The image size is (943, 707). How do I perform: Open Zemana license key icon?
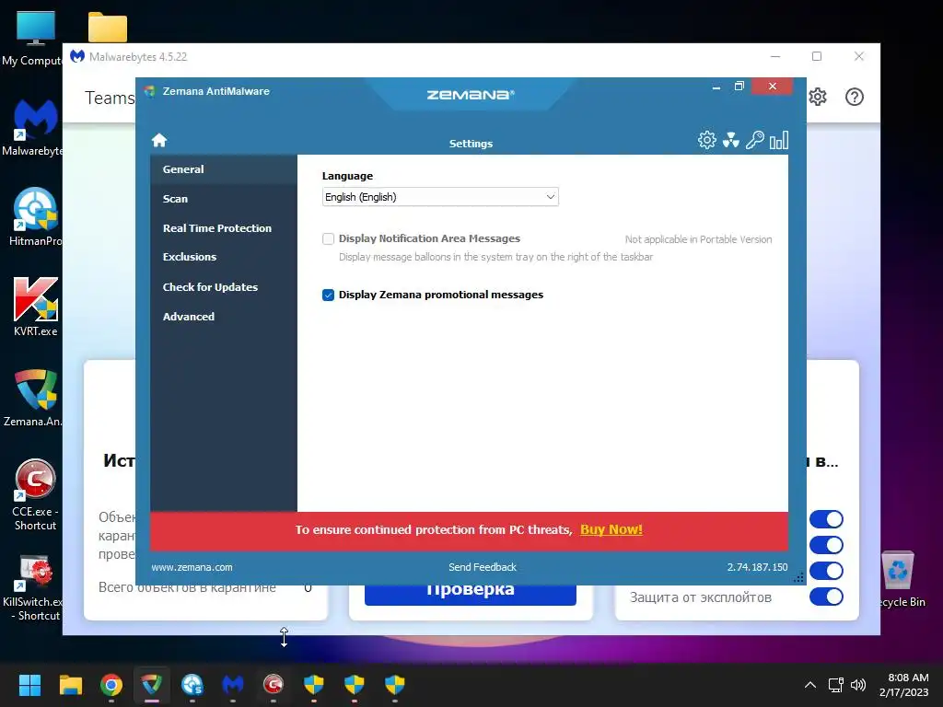tap(755, 140)
